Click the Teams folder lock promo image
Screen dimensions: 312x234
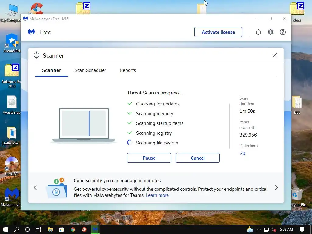tap(56, 188)
